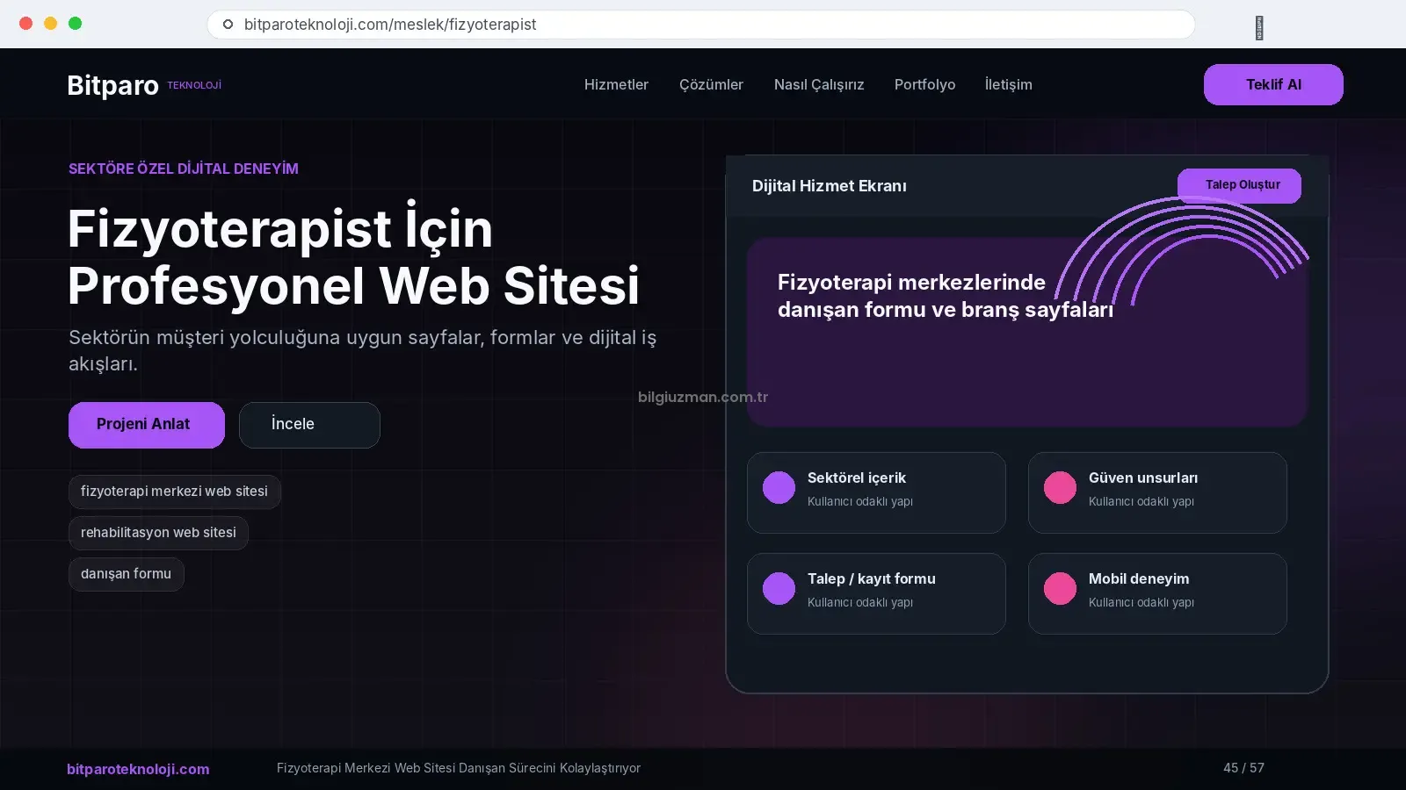Click the yellow minimize window button
Screen dimensions: 1406x790
(51, 24)
